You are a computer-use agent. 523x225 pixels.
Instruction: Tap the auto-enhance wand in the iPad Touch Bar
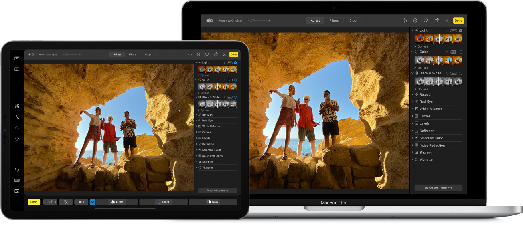click(x=66, y=202)
